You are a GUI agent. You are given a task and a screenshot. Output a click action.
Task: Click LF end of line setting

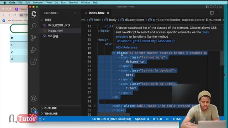coord(167,119)
